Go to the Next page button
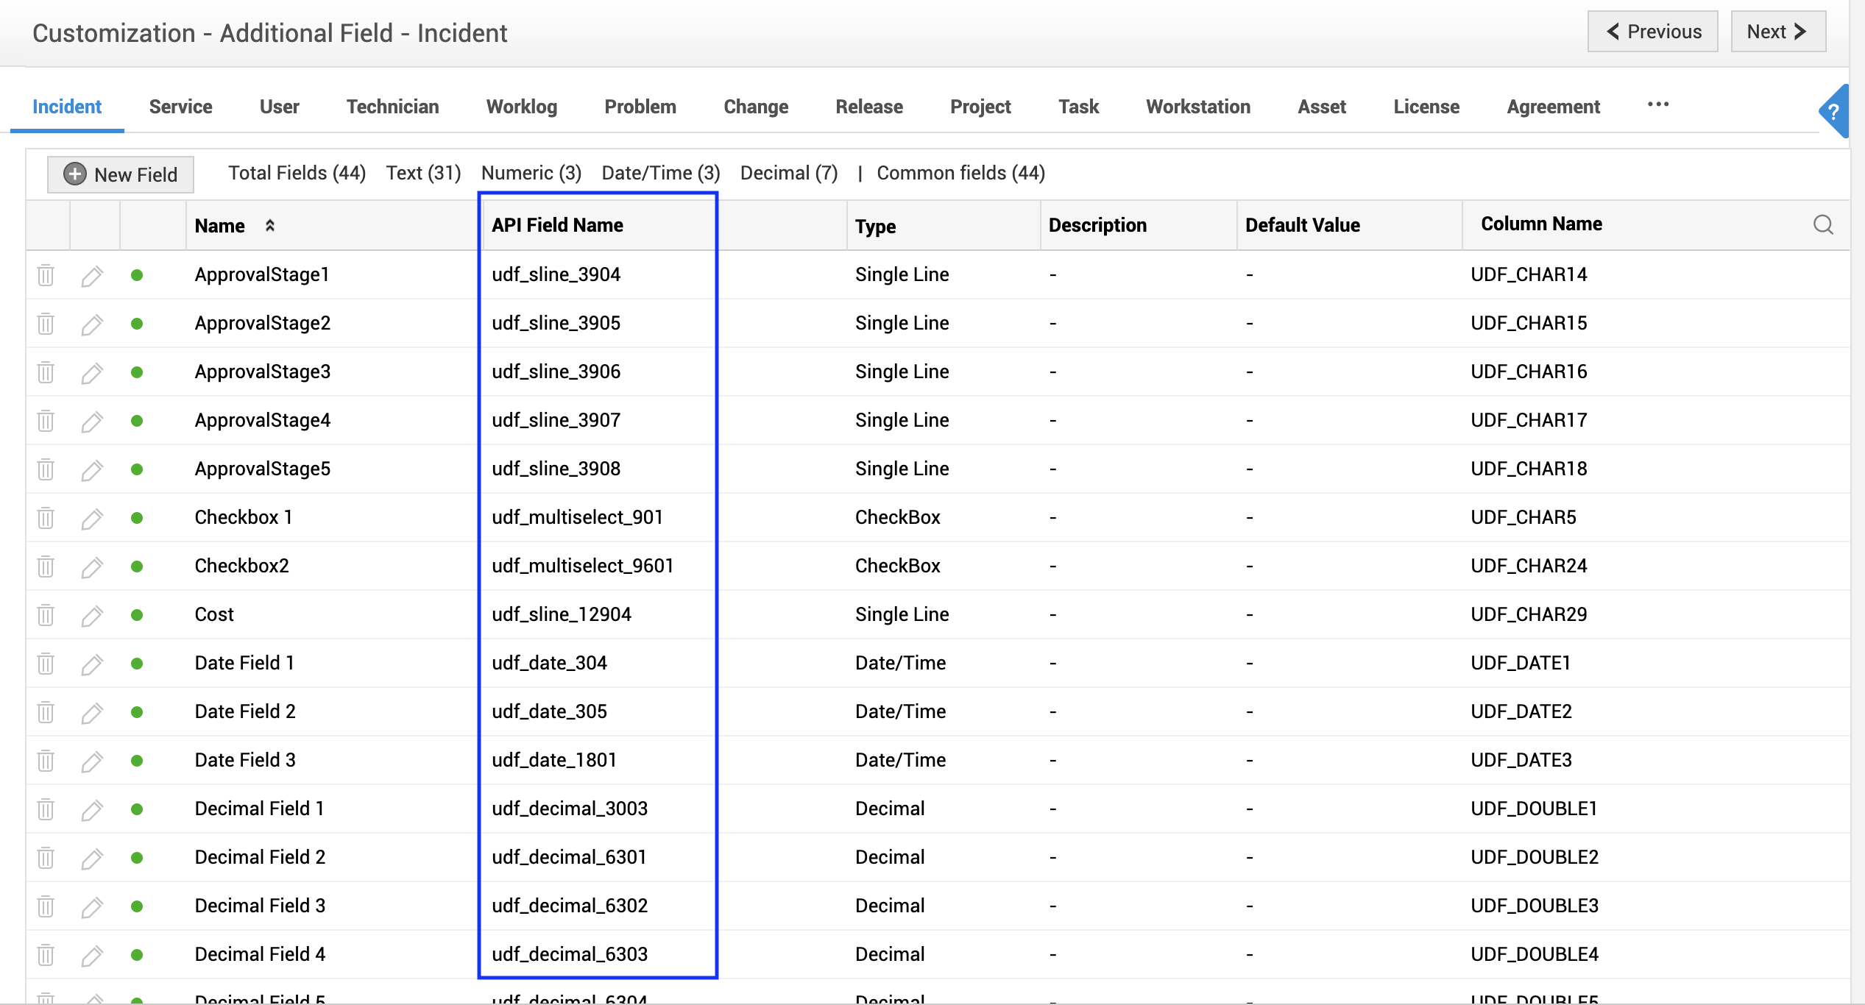Viewport: 1865px width, 1005px height. (x=1777, y=32)
